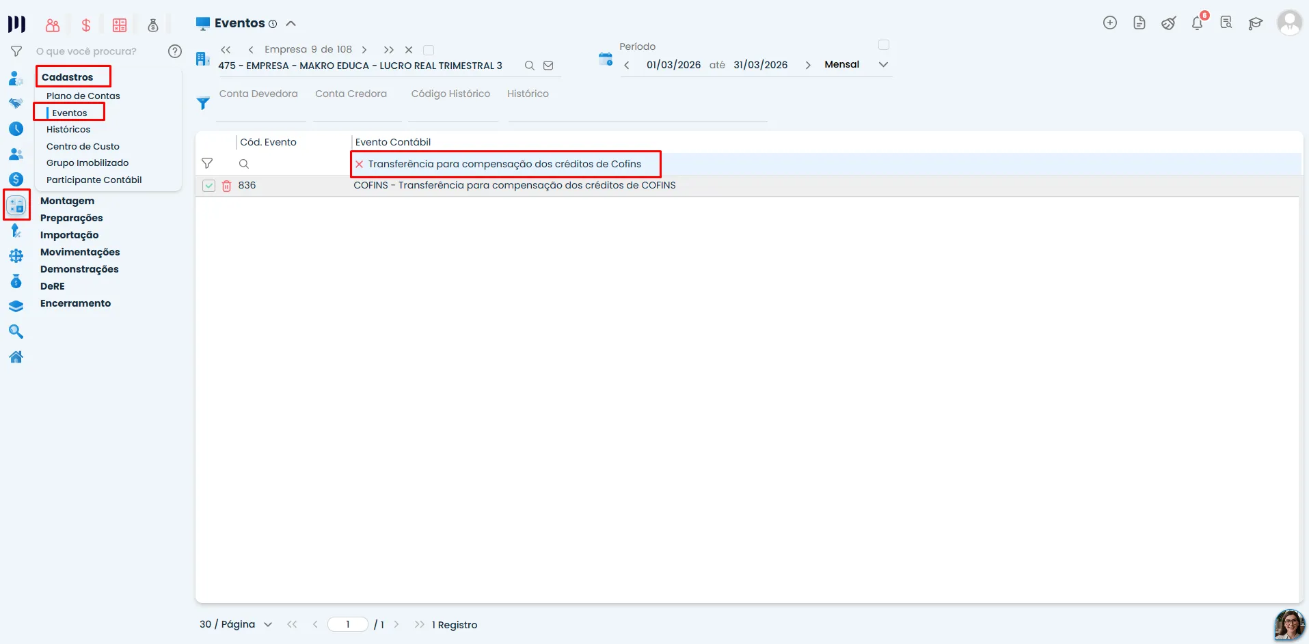
Task: Open the user avatar profile
Action: click(1290, 23)
